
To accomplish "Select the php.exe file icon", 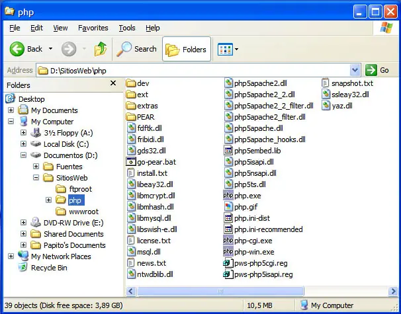I will pos(228,196).
